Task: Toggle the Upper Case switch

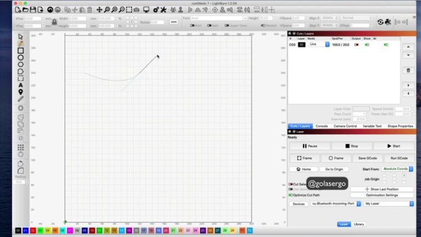Action: [x=227, y=26]
